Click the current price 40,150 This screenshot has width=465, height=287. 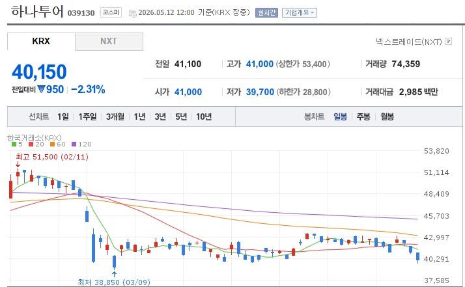[39, 72]
